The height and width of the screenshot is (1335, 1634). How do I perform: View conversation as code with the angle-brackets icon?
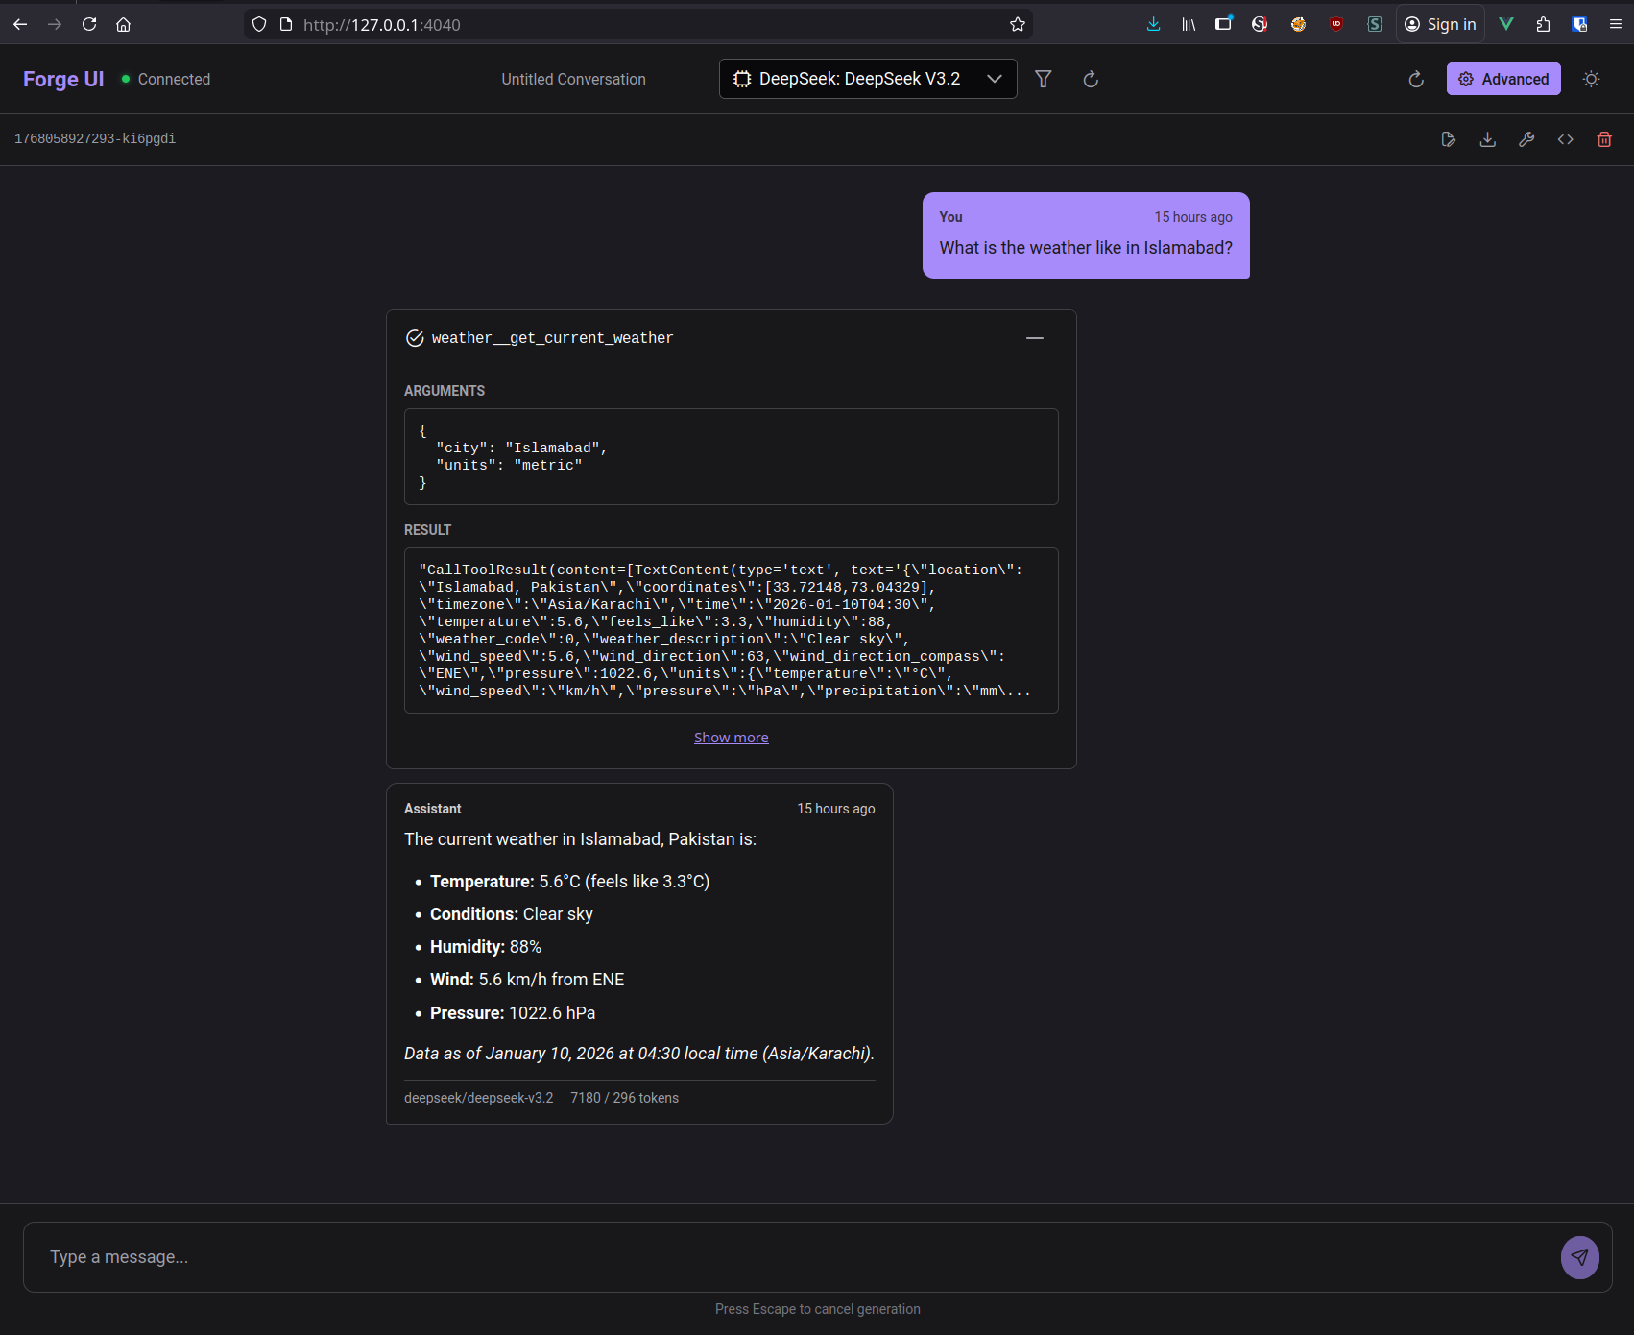1565,139
